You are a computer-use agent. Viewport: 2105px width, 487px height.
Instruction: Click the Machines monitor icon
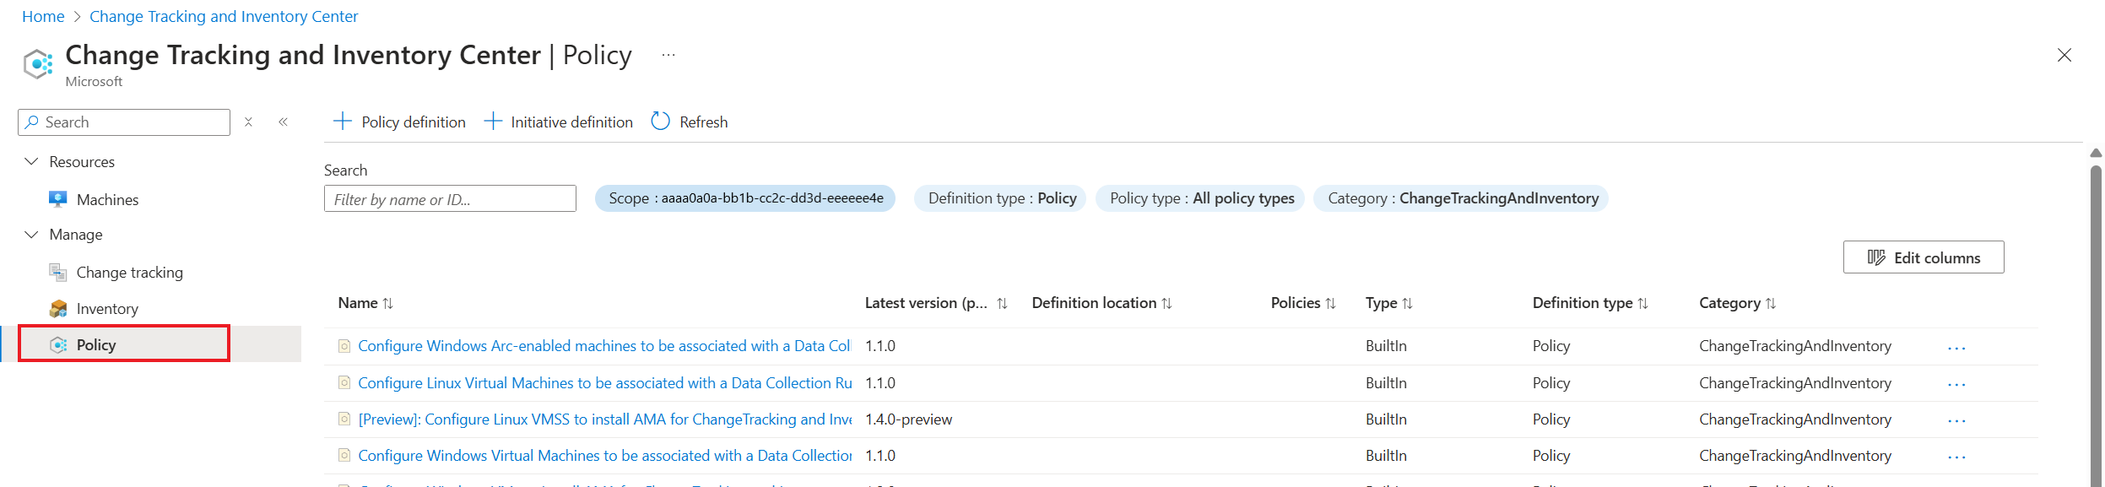click(58, 199)
